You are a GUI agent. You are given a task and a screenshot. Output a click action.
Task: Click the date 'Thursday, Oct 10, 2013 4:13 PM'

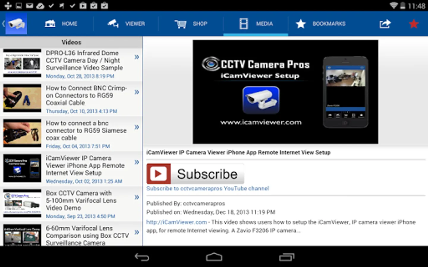(x=81, y=111)
